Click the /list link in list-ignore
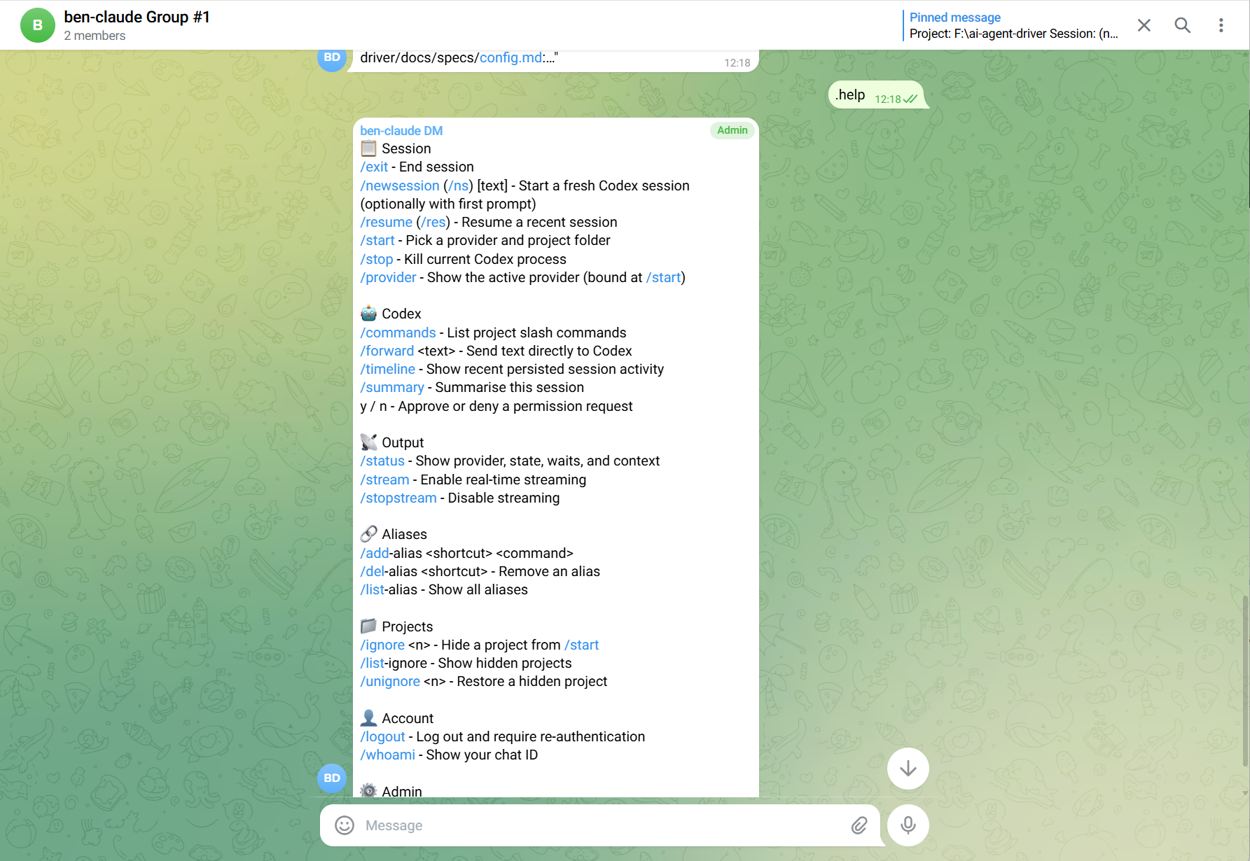The image size is (1250, 861). coord(373,663)
